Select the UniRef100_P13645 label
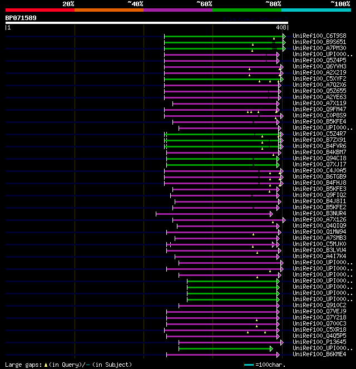 pyautogui.click(x=319, y=342)
